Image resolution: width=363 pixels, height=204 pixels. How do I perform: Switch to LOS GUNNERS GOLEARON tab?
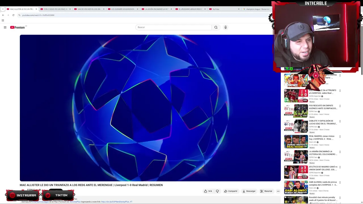123,9
